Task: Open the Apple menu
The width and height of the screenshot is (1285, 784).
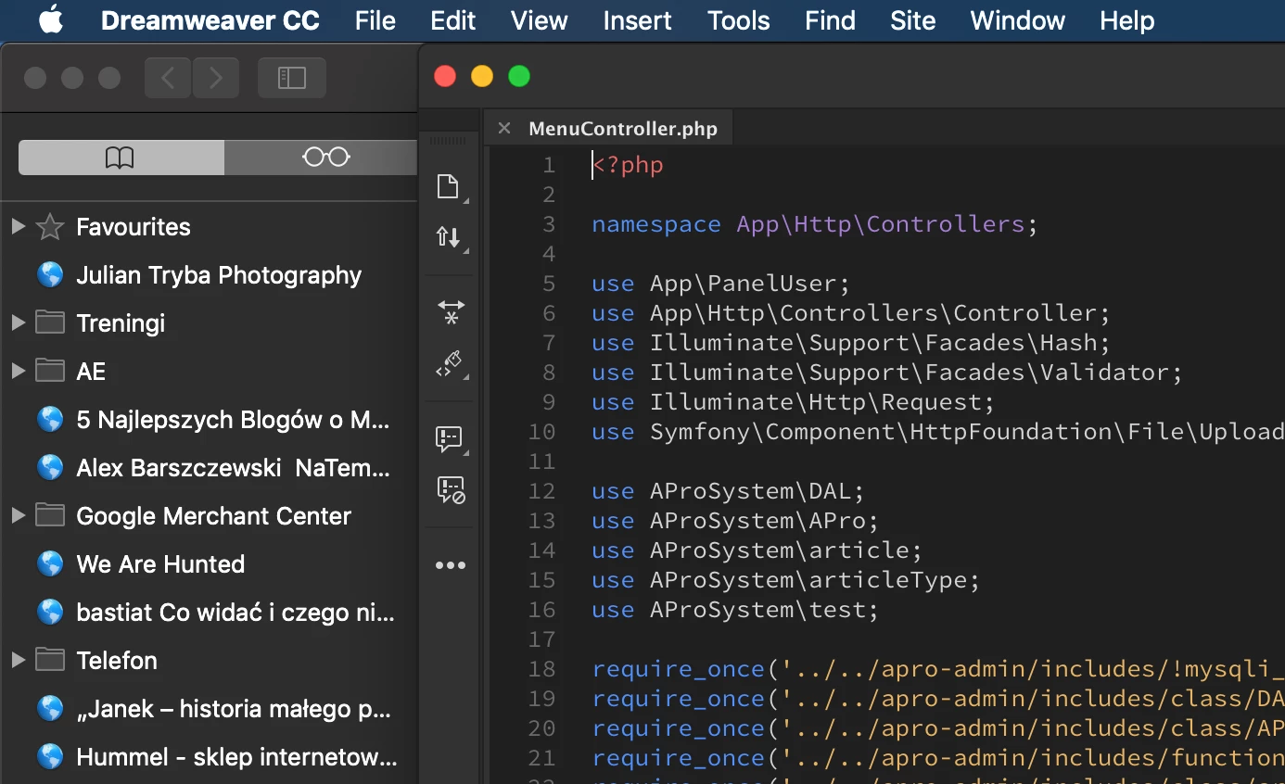Action: click(x=51, y=20)
